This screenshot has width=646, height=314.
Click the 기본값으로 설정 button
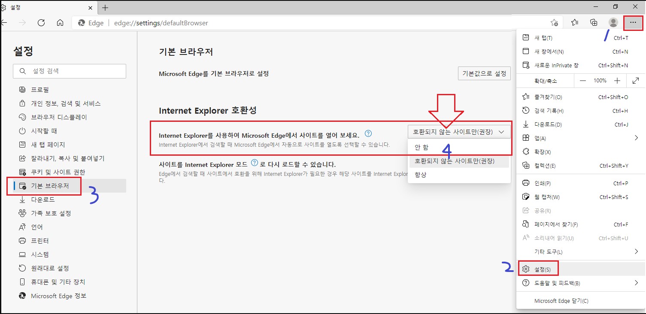484,73
